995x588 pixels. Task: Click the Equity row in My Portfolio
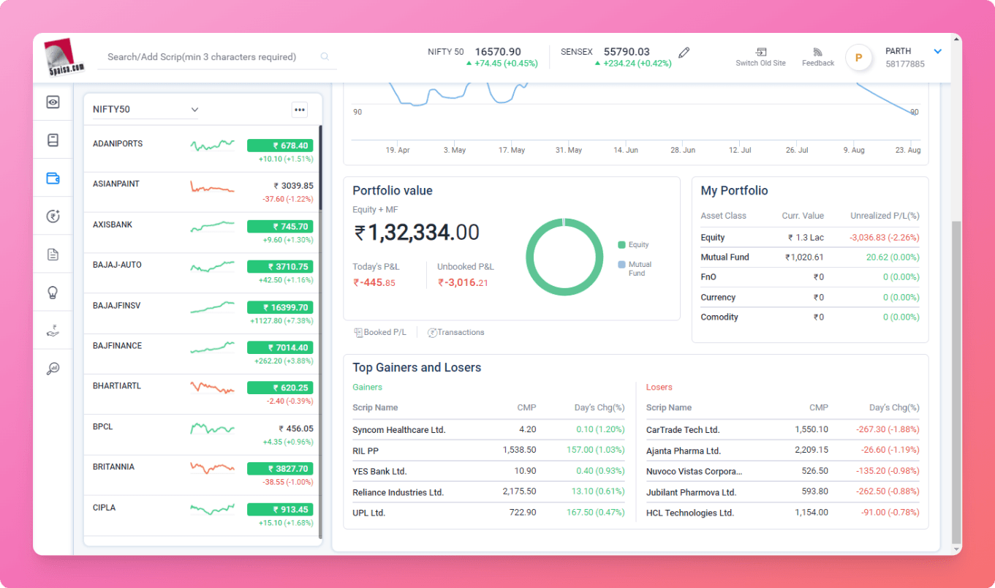tap(810, 238)
